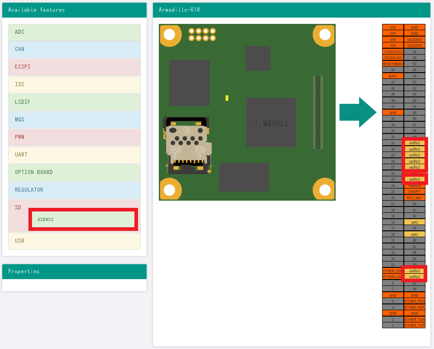Expand the LCDIF feature group
Screen dimensions: 434x349
(74, 102)
